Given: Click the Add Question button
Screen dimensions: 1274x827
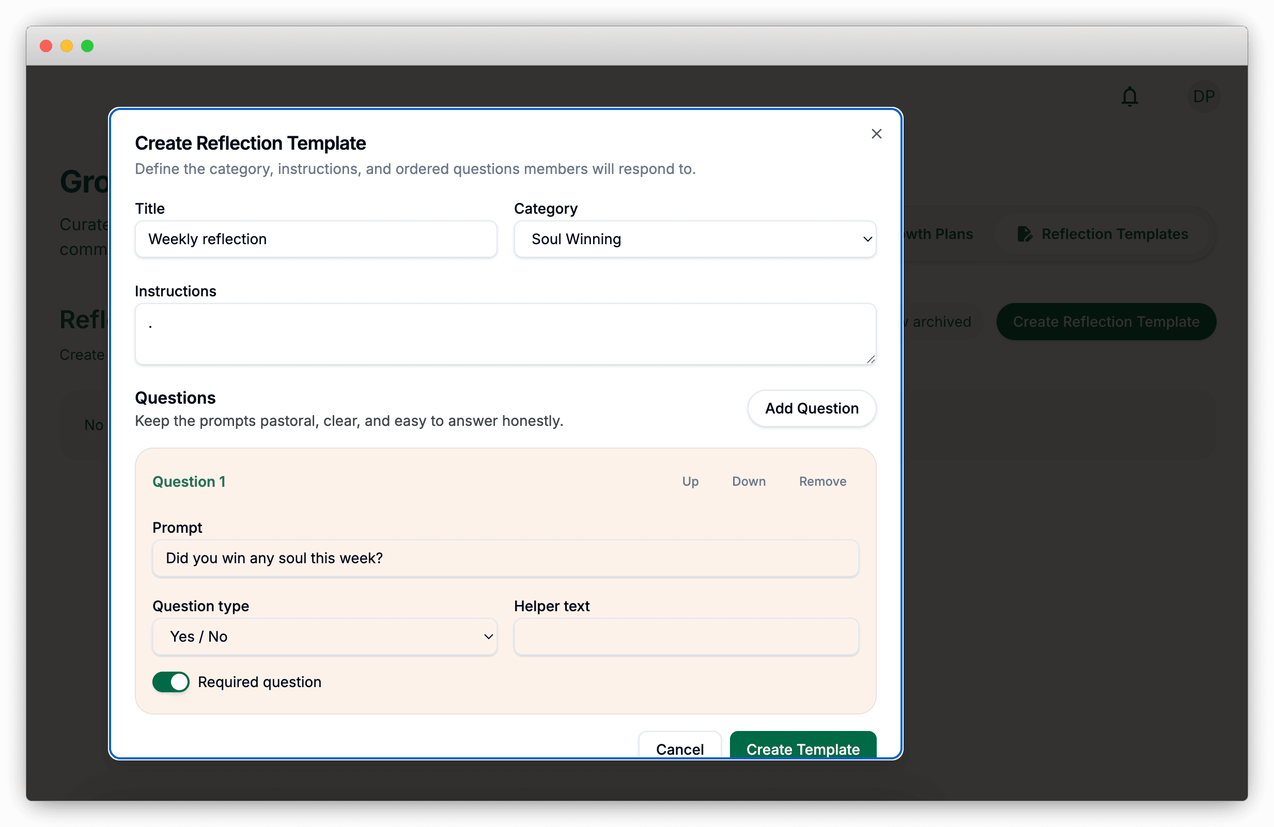Looking at the screenshot, I should pyautogui.click(x=812, y=408).
